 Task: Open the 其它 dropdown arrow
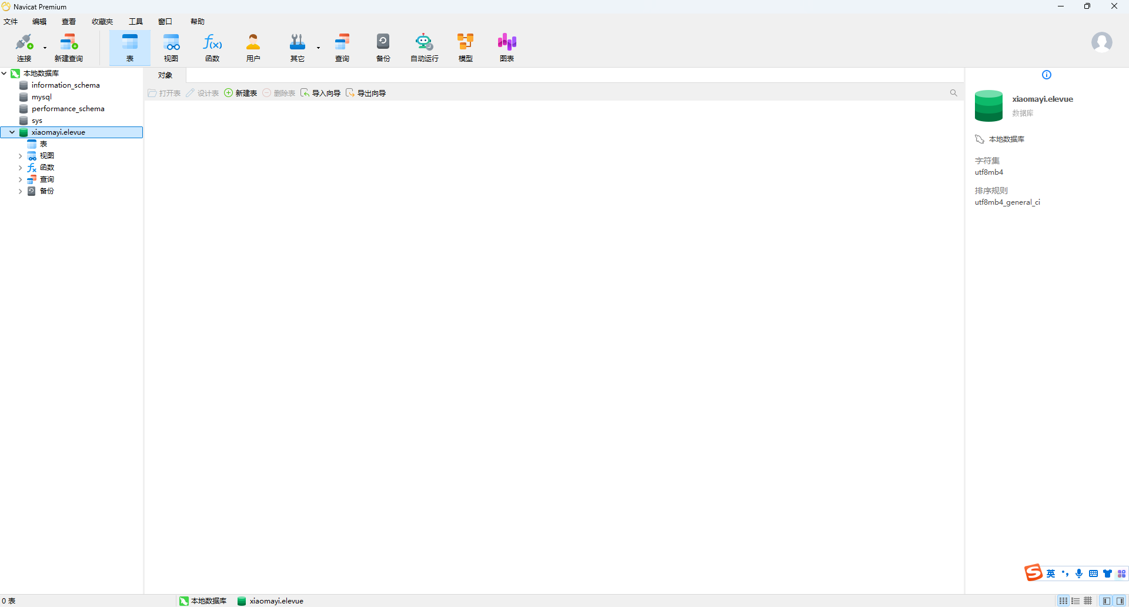click(318, 48)
